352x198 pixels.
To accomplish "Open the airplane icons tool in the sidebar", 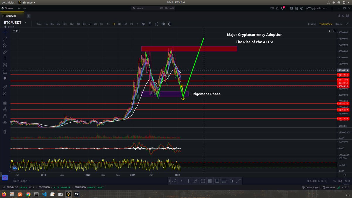I will pos(5,78).
